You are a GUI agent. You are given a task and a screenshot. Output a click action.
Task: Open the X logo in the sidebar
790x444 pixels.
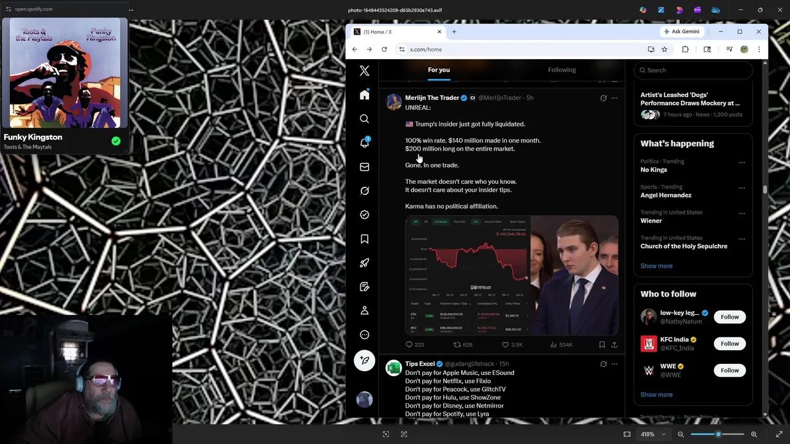coord(364,71)
